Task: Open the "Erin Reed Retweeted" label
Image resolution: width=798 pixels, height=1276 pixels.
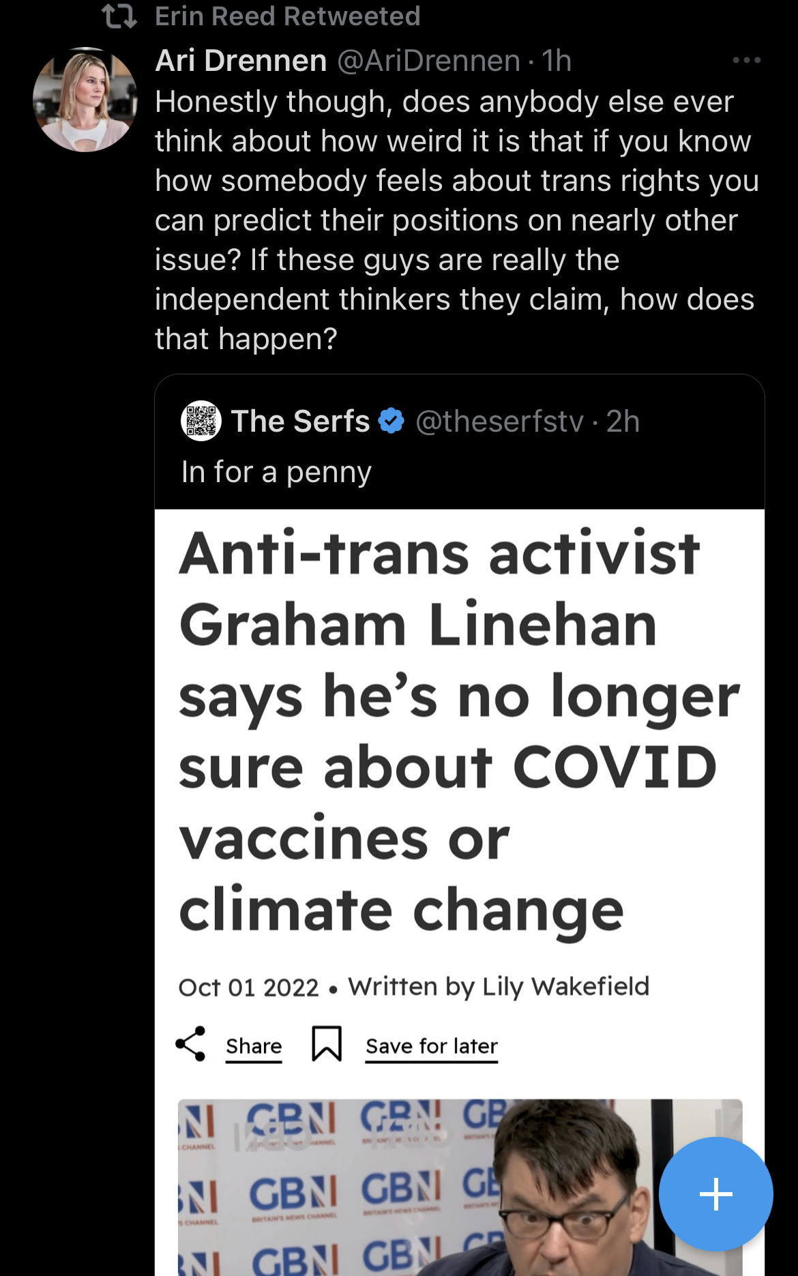Action: tap(287, 16)
